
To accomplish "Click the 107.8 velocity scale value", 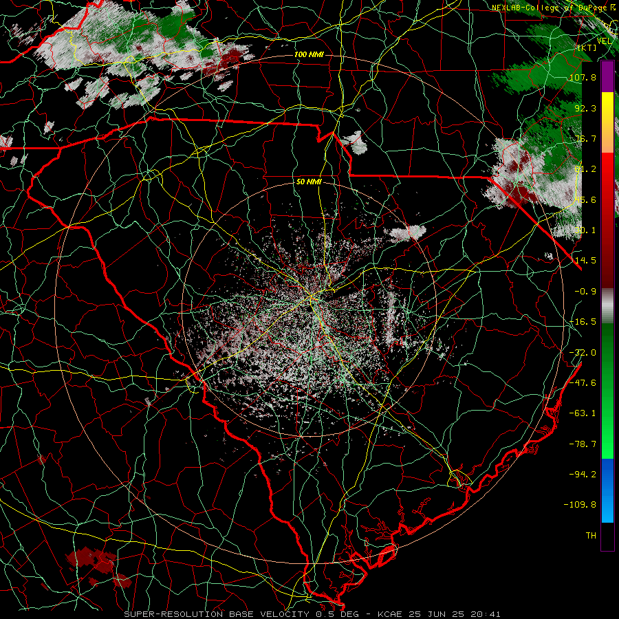I will [583, 77].
